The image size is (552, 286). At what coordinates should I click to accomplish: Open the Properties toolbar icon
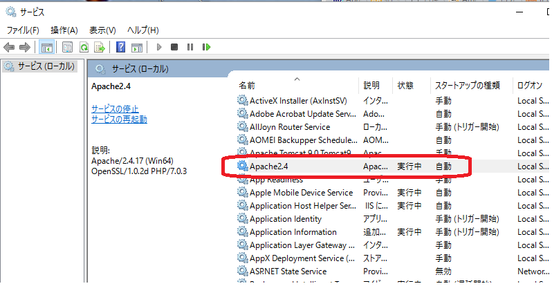(x=67, y=47)
